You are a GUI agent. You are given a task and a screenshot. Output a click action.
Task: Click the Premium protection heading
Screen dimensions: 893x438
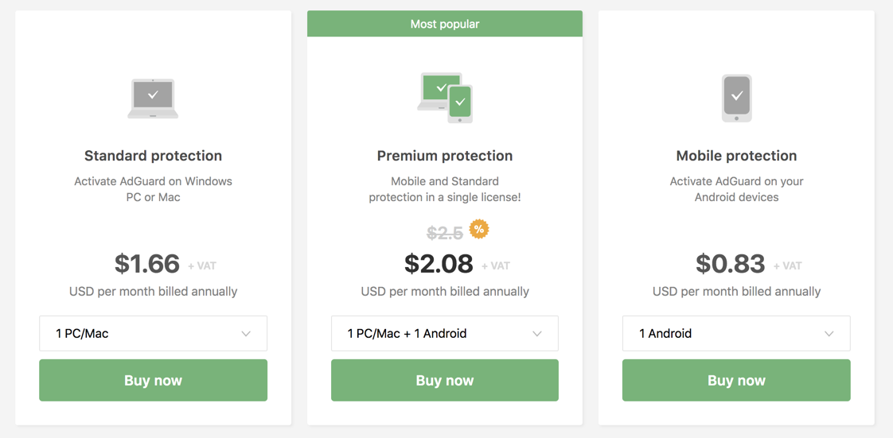point(445,156)
